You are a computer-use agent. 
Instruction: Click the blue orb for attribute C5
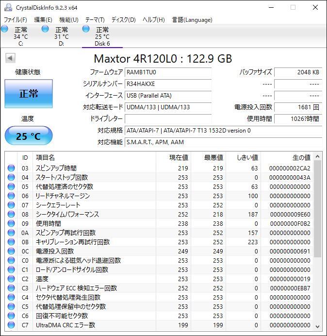click(11, 306)
